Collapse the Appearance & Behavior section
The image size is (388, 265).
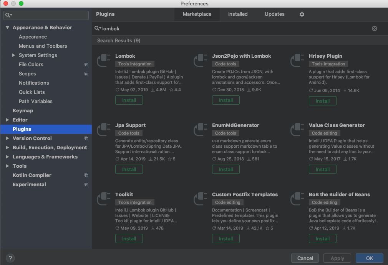tap(7, 27)
